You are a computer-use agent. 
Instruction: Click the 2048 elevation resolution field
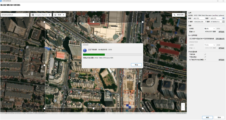coord(220,45)
